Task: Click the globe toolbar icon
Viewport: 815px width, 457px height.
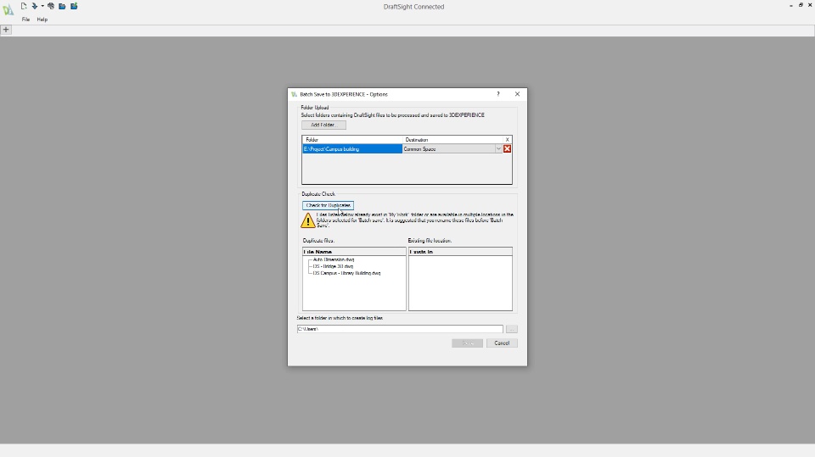Action: pos(51,6)
